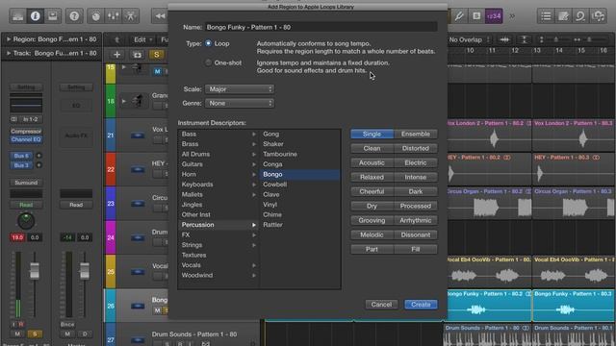This screenshot has width=616, height=346.
Task: Select the One-shot type radio button
Action: tap(208, 62)
